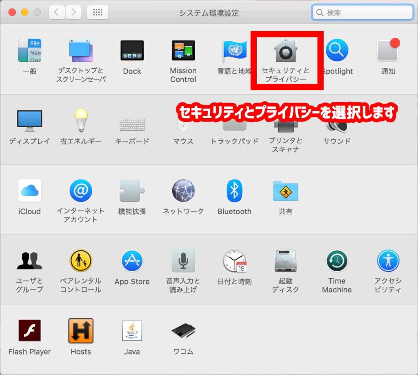Viewport: 418px width, 375px height.
Task: Click the show-all grid button
Action: coord(98,13)
